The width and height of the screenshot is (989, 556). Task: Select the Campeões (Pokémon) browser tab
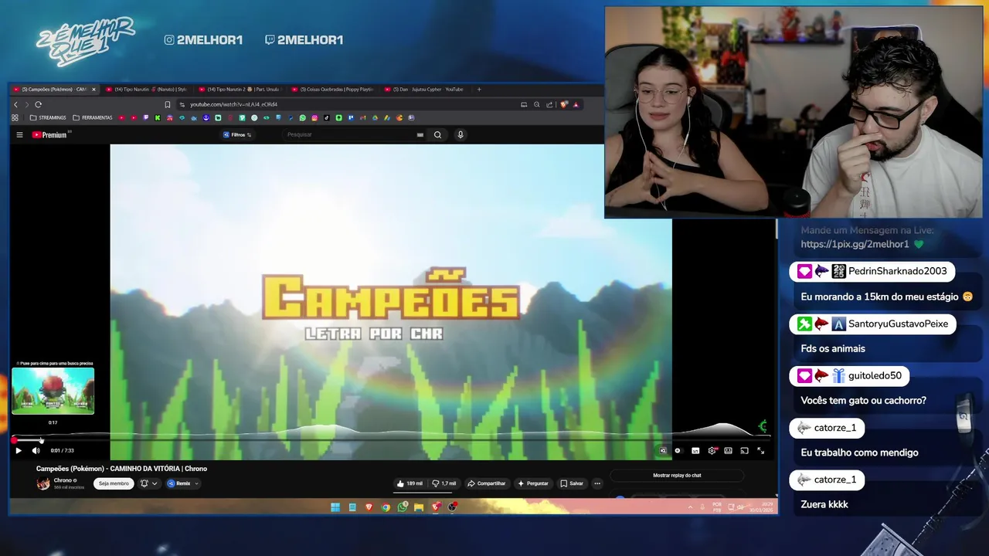tap(54, 89)
